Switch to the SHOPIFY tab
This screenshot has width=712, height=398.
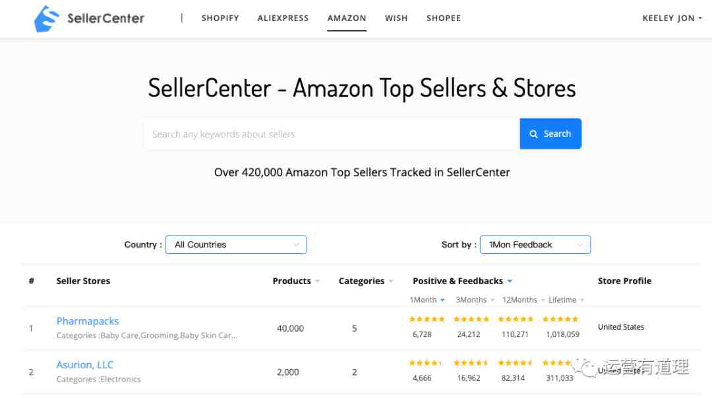(x=220, y=18)
